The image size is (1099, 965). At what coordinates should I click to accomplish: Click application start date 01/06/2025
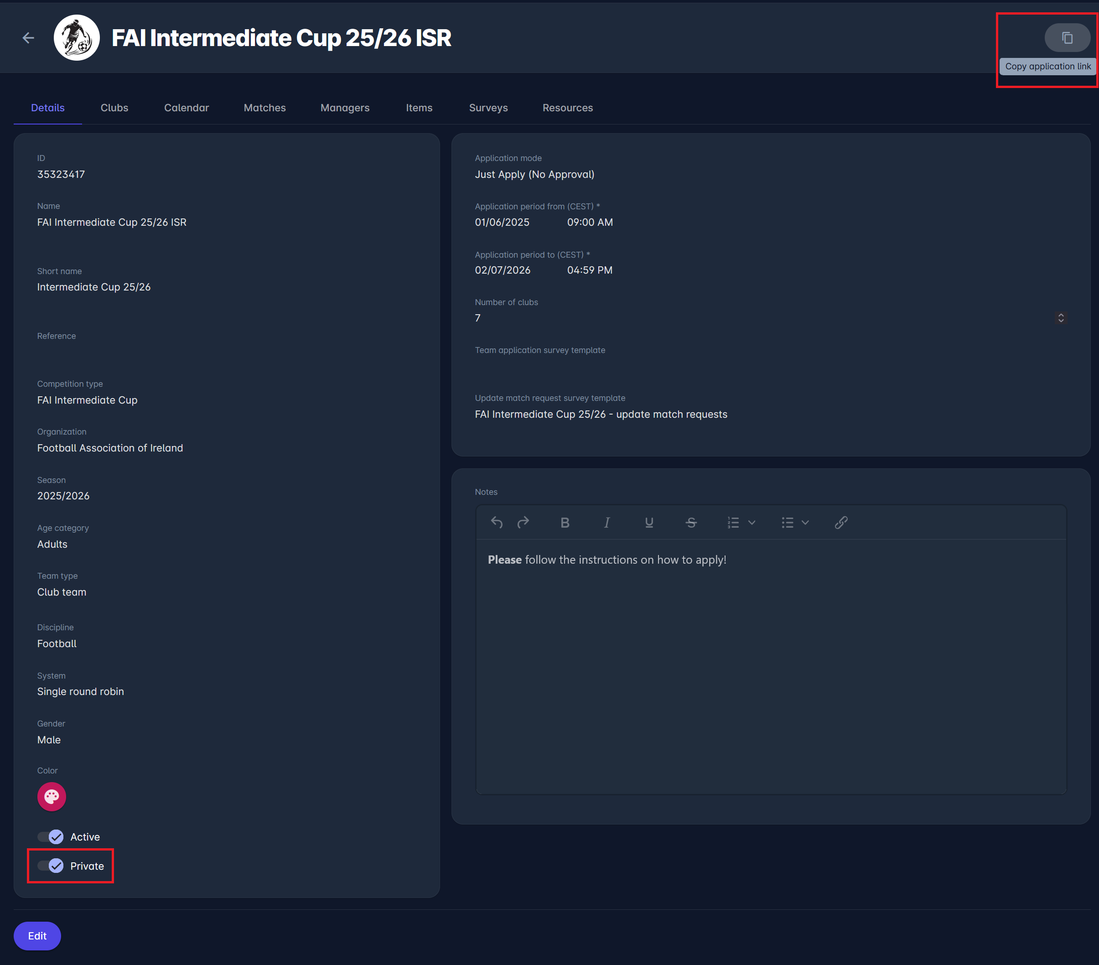click(x=502, y=222)
